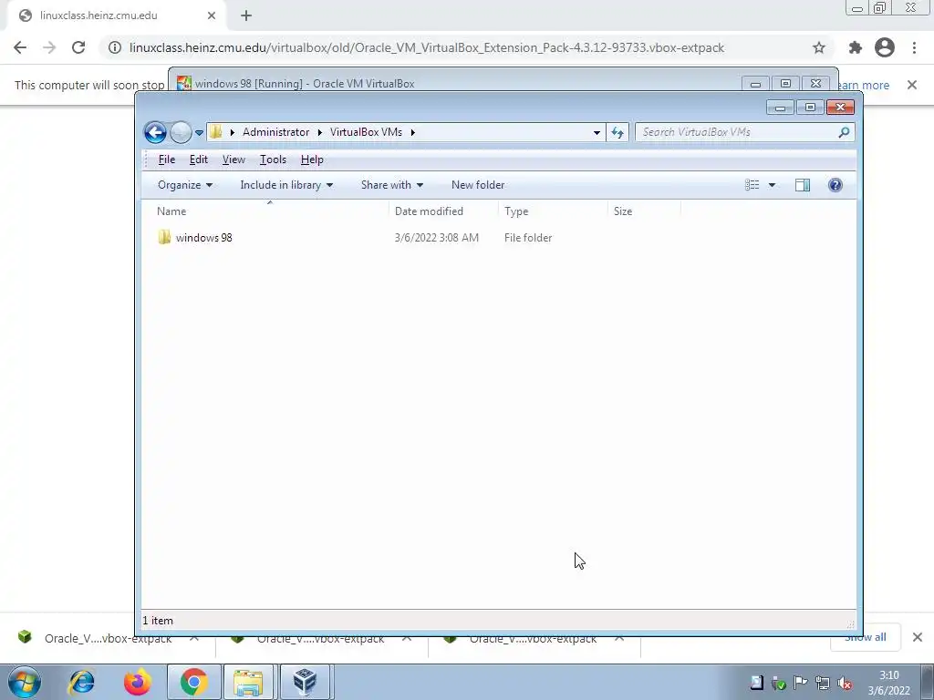Click the network tray icon
Viewport: 934px width, 700px height.
(x=823, y=684)
